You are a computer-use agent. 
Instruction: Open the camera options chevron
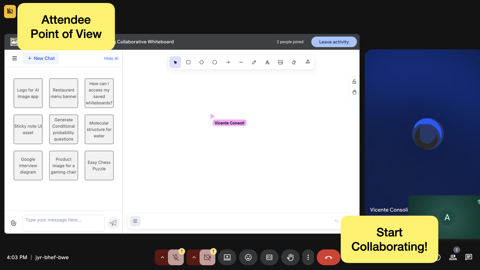(193, 257)
